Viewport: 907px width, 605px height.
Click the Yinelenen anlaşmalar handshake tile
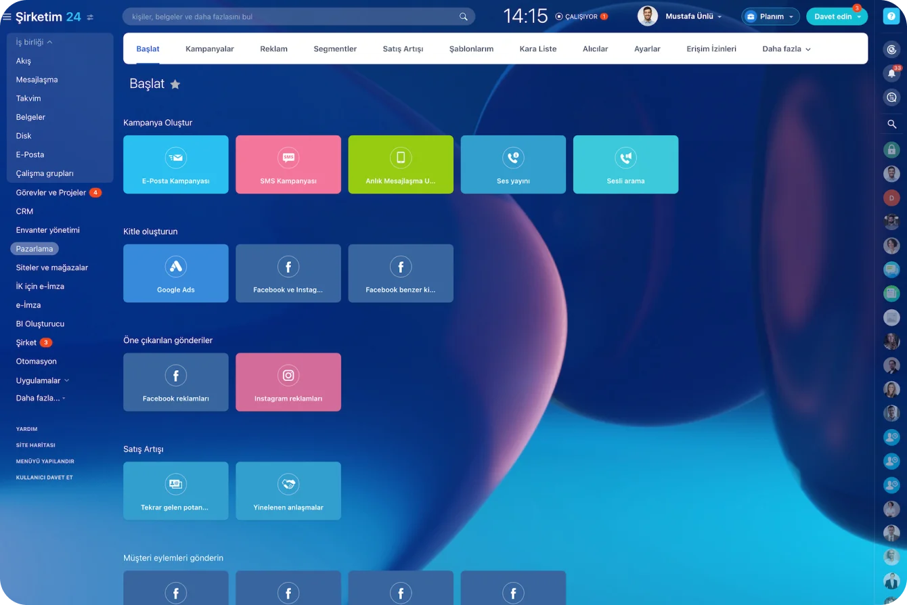click(x=288, y=491)
